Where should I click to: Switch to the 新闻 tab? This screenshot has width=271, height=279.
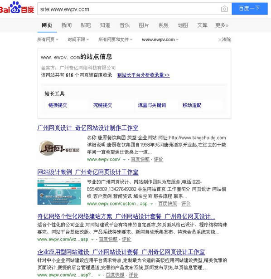(x=67, y=25)
